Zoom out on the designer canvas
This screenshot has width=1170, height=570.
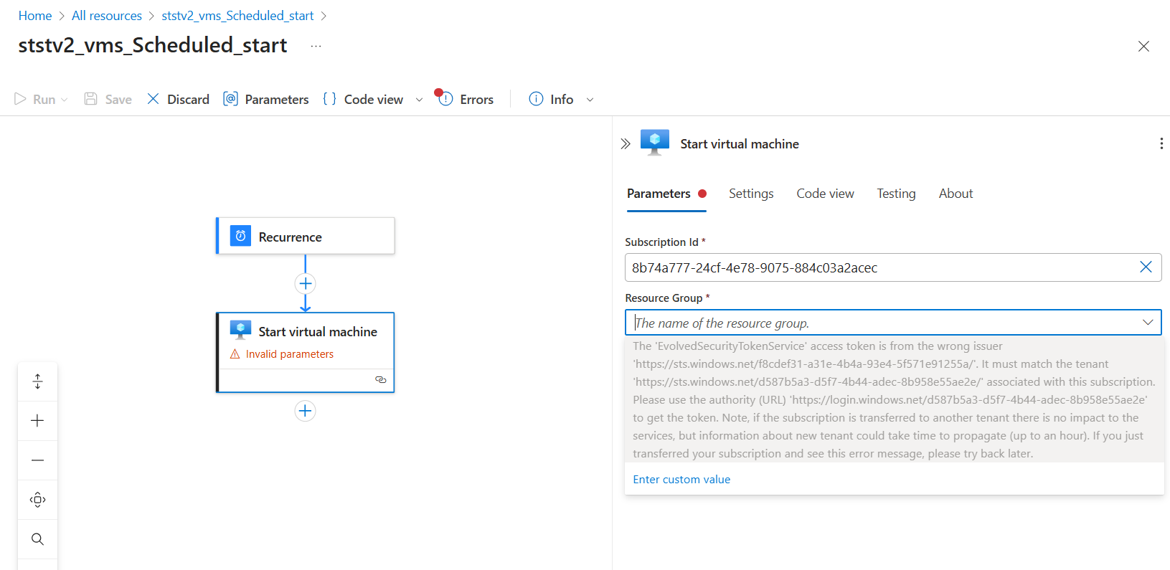pyautogui.click(x=38, y=460)
